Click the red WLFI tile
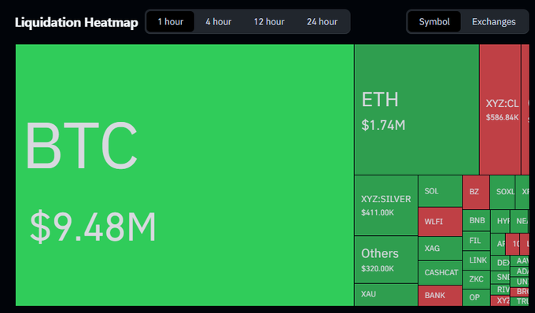 pos(440,222)
